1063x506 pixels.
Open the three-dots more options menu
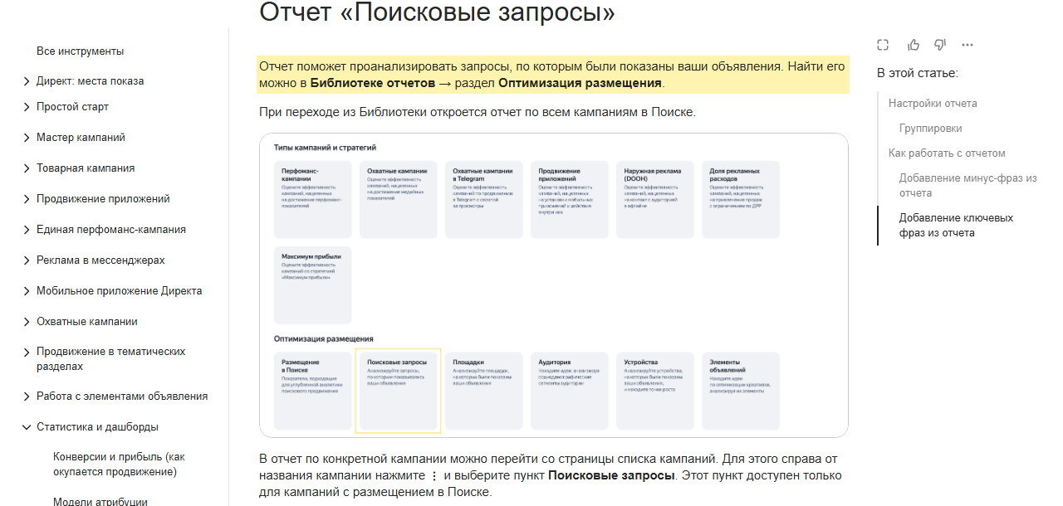(x=967, y=45)
